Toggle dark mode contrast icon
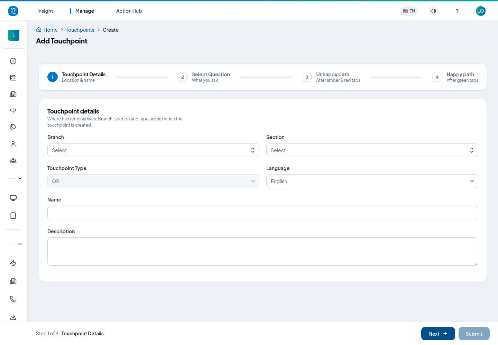 [434, 11]
